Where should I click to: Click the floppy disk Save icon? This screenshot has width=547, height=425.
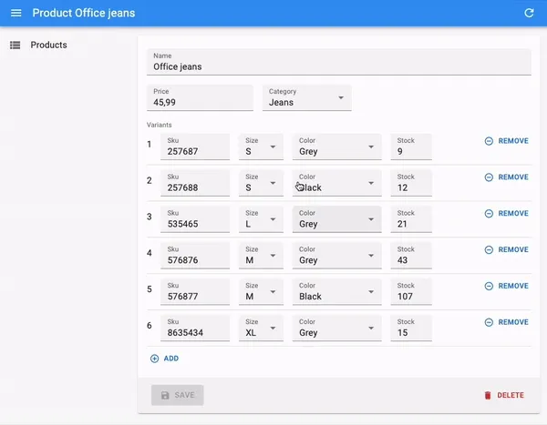click(x=165, y=395)
